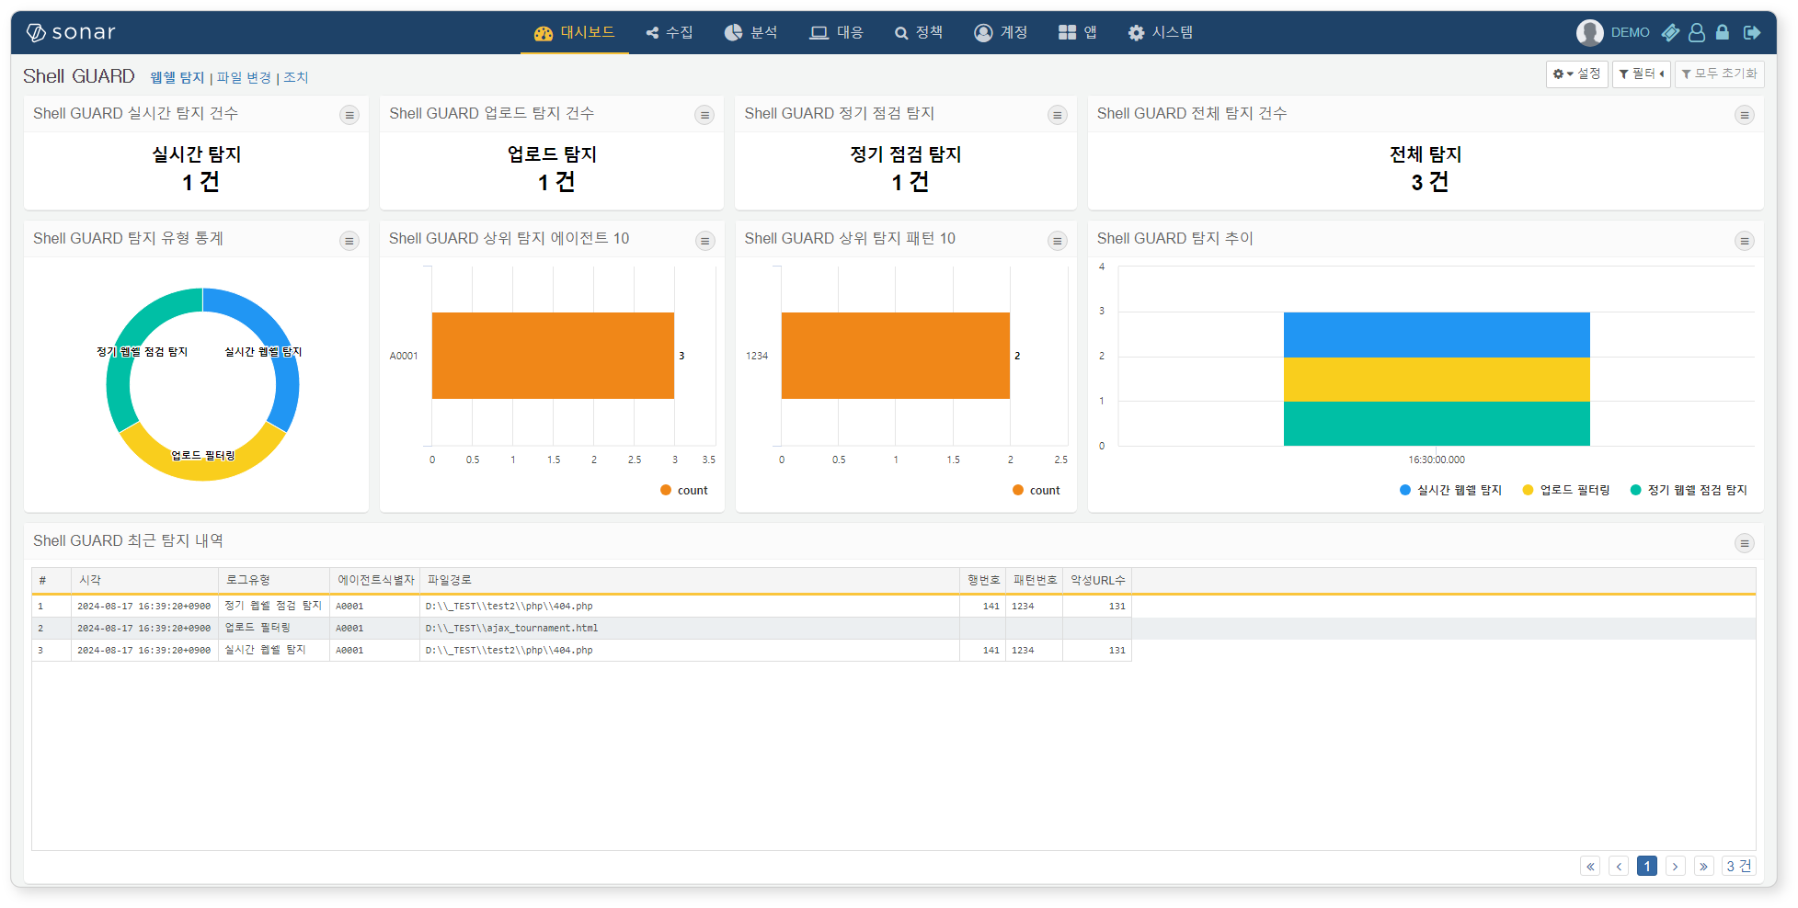
Task: Go to previous page of results
Action: tap(1619, 867)
